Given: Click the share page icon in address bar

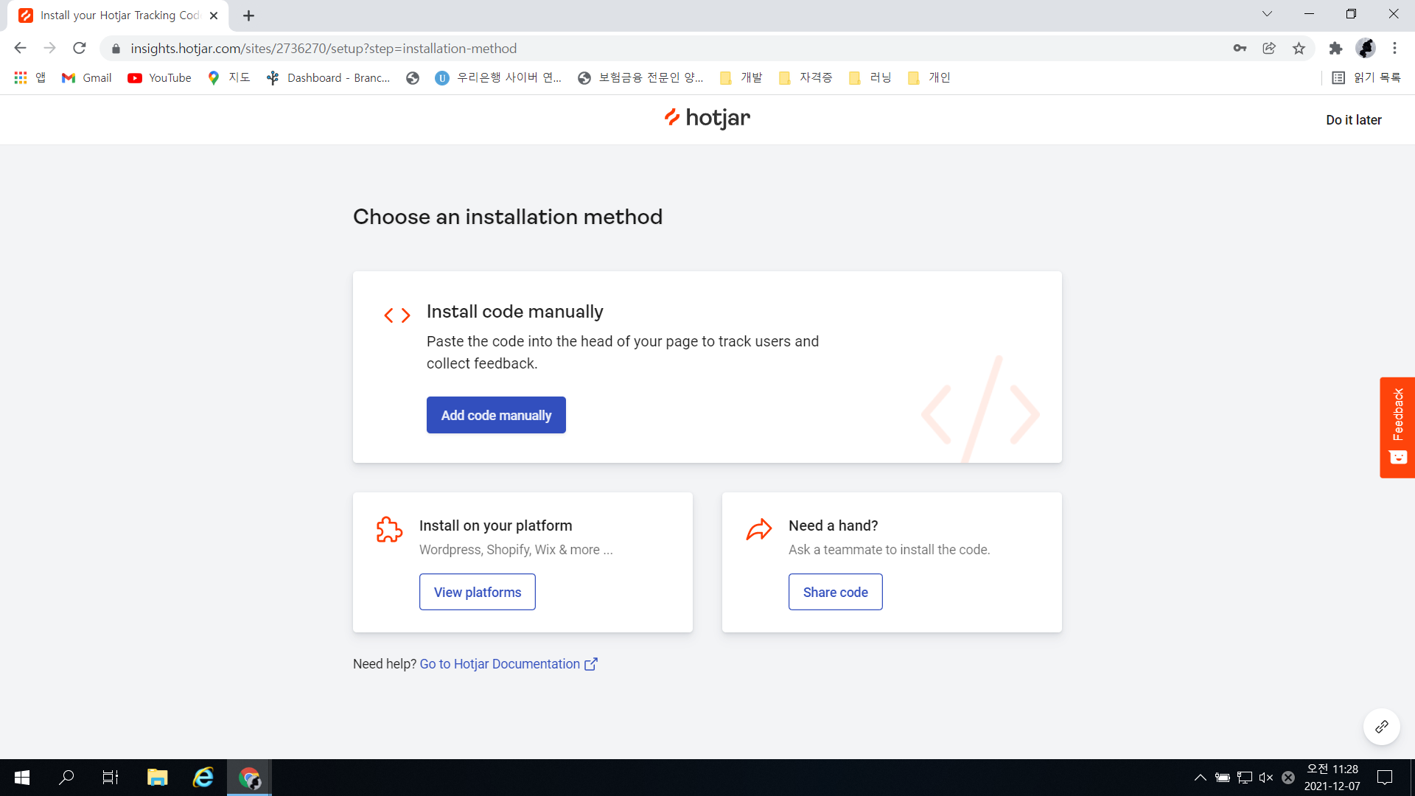Looking at the screenshot, I should (1269, 49).
